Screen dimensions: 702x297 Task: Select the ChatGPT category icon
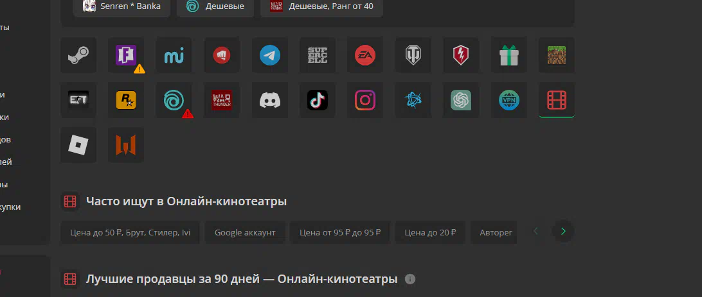pyautogui.click(x=461, y=100)
